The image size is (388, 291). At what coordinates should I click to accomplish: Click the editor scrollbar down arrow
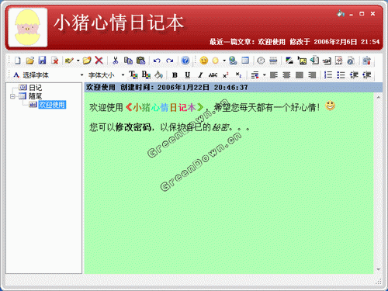tap(379, 269)
